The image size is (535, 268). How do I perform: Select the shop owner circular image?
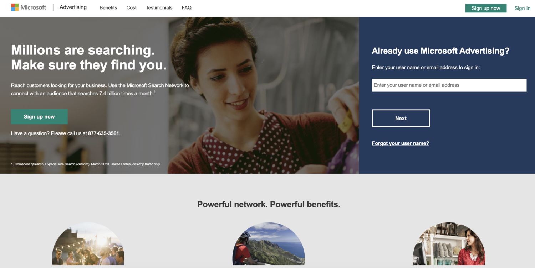pos(449,244)
